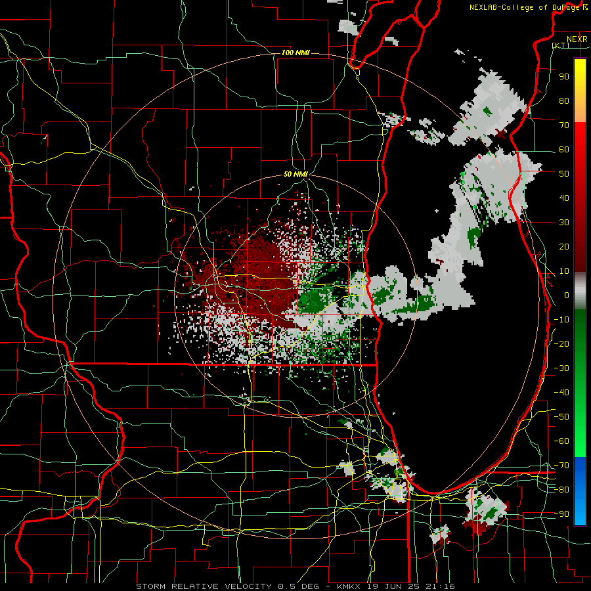The height and width of the screenshot is (591, 591).
Task: Click the 90 value on velocity scale
Action: [564, 77]
